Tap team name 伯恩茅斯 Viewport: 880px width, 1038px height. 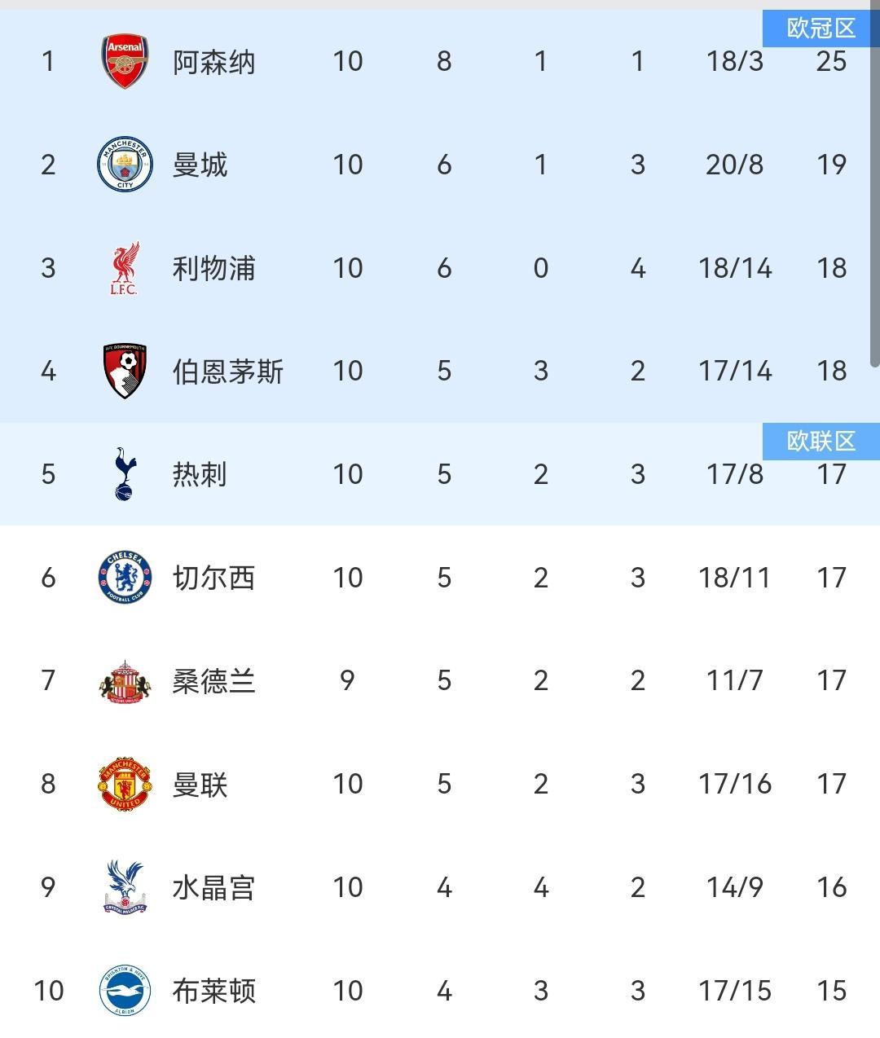click(x=227, y=372)
